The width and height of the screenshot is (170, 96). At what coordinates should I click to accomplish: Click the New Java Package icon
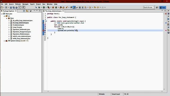click(53, 7)
